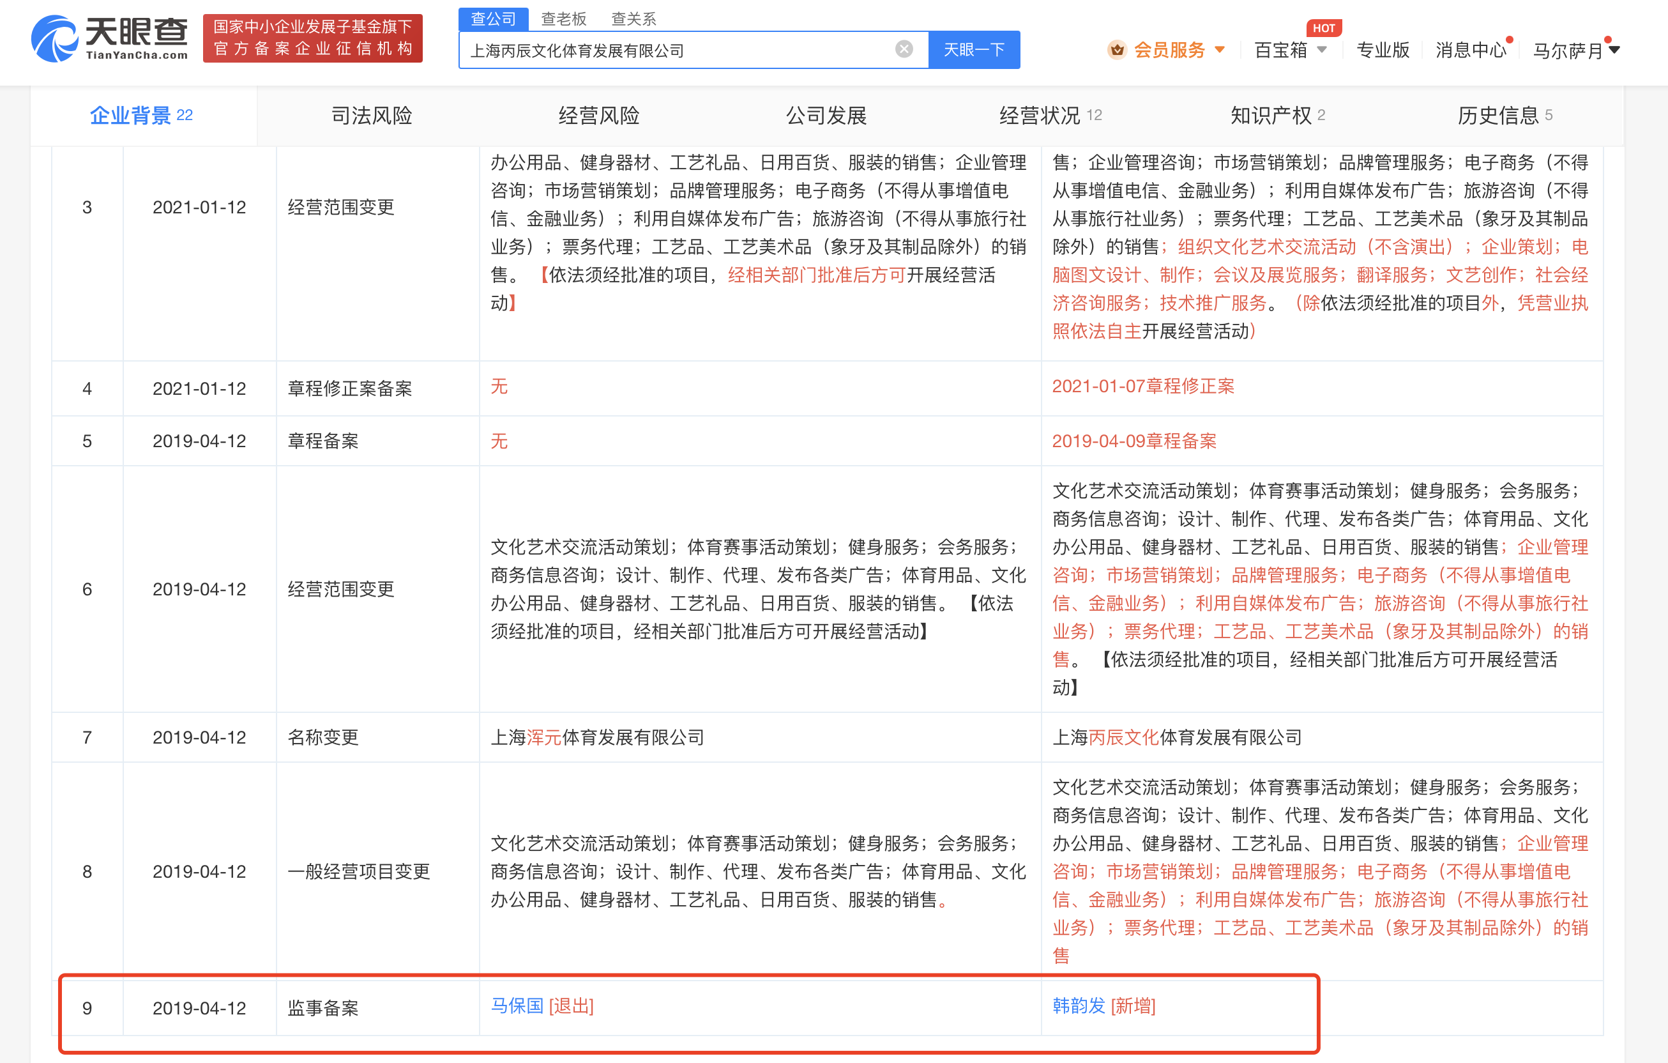Click the TianYanCha logo
Image resolution: width=1668 pixels, height=1063 pixels.
pyautogui.click(x=109, y=38)
